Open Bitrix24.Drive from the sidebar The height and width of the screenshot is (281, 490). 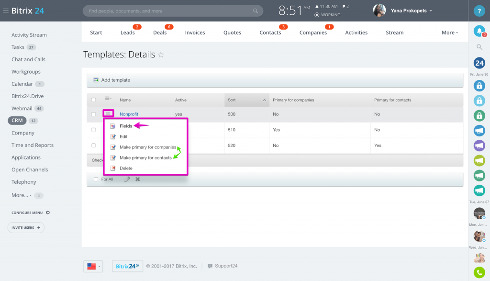click(x=27, y=96)
